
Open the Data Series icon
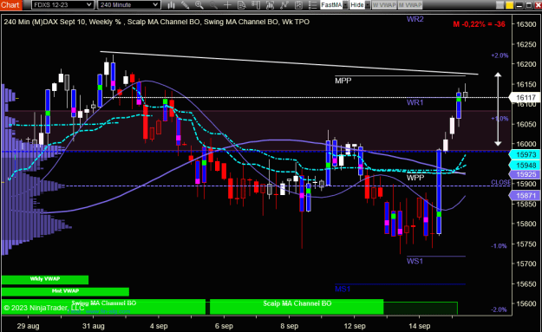[x=270, y=5]
